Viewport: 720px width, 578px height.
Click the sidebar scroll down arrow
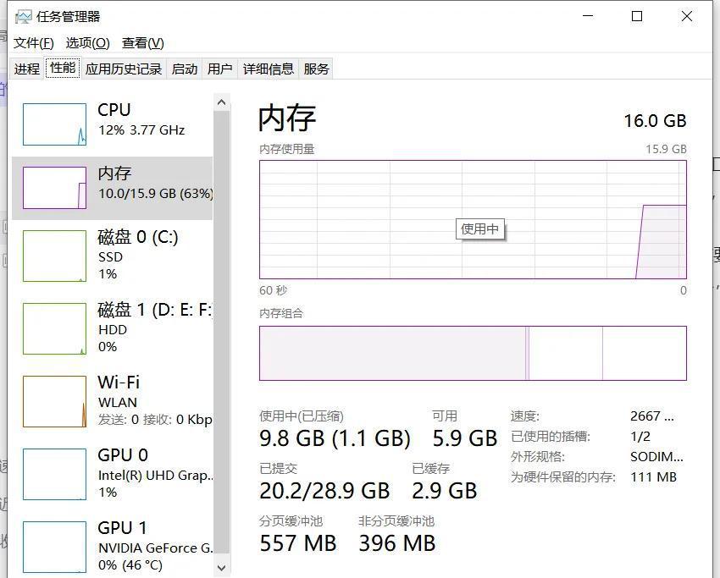click(x=221, y=568)
